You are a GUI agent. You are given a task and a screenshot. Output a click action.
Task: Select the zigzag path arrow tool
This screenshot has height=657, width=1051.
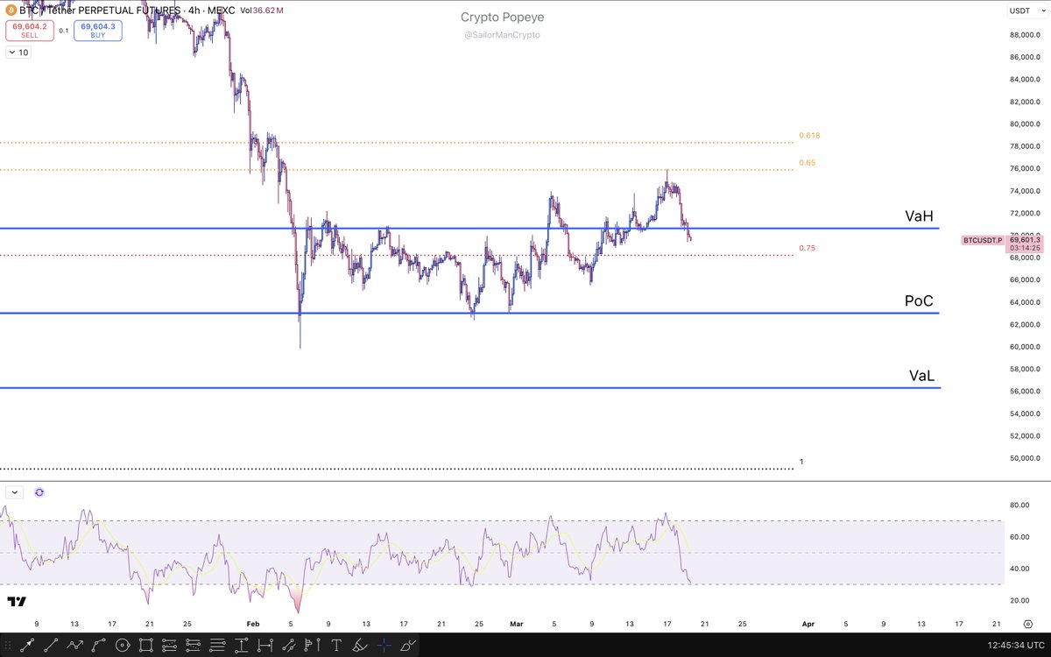(x=74, y=646)
